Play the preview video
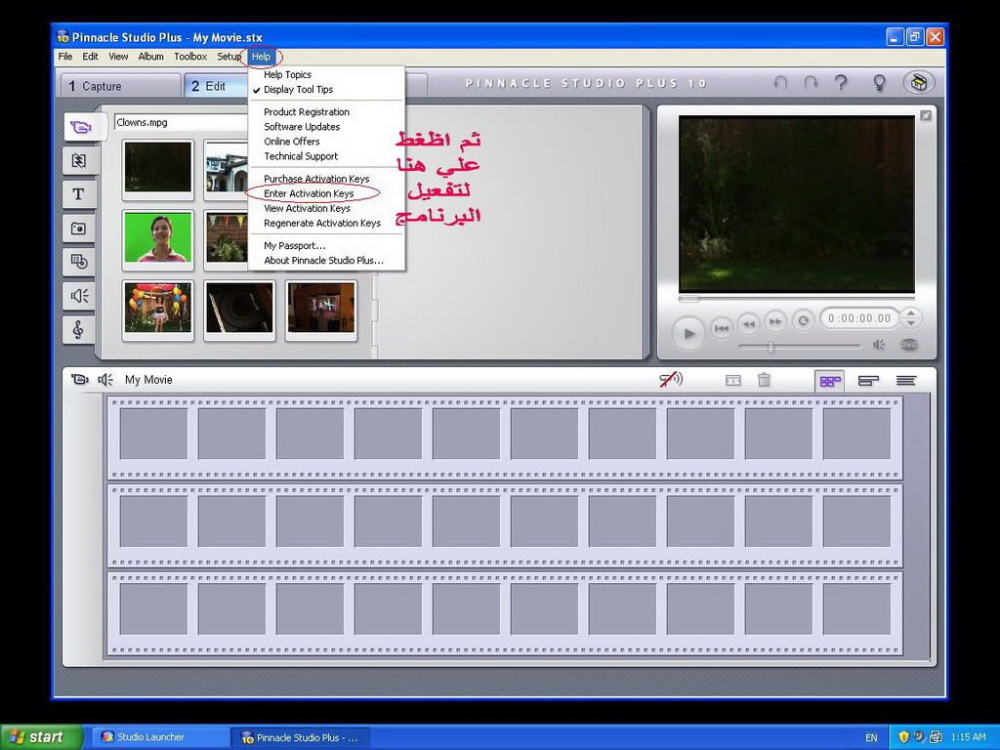The image size is (1000, 750). 688,333
